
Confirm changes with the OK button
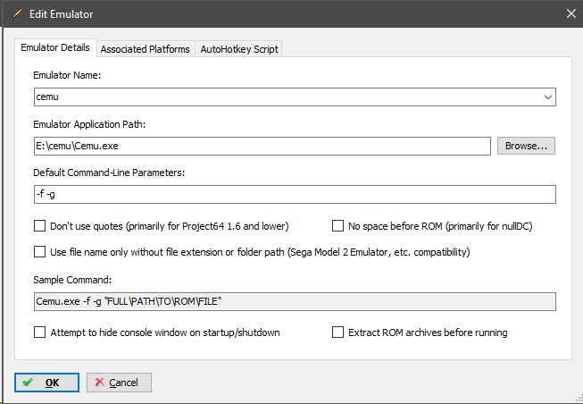coord(46,383)
